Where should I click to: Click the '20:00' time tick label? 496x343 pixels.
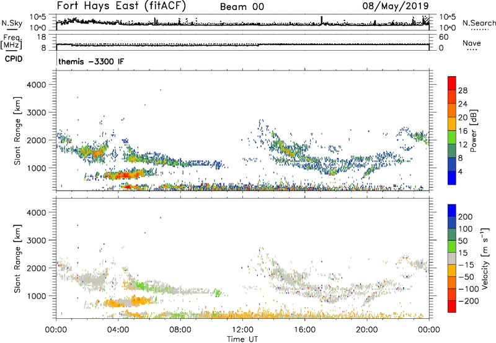pyautogui.click(x=366, y=330)
